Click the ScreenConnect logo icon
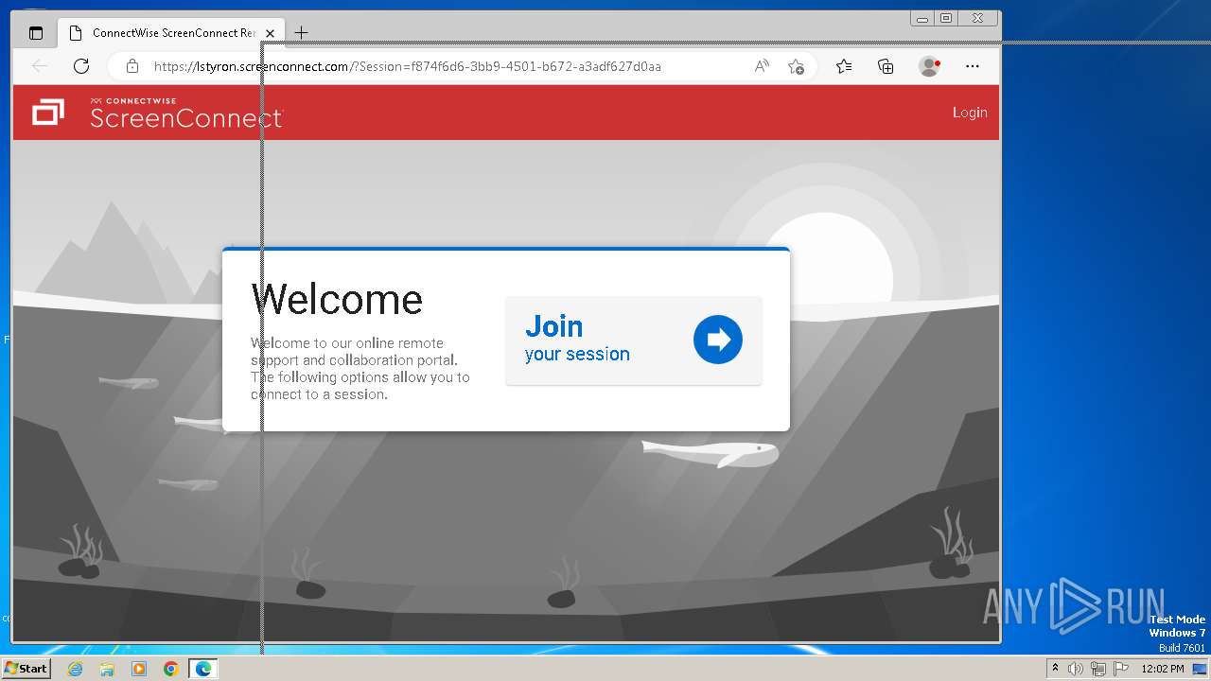 click(47, 113)
